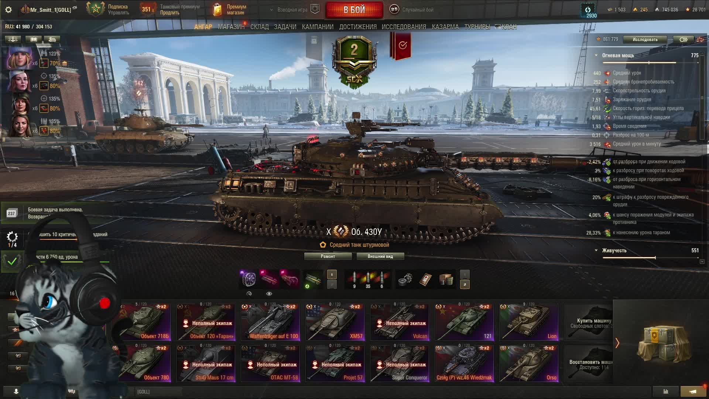Click the repair kit consumable icon
This screenshot has height=399, width=709.
(x=405, y=280)
